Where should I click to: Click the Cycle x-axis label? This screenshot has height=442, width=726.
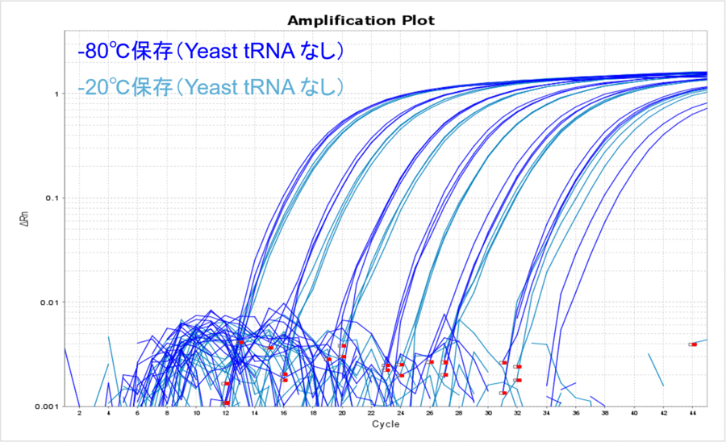384,424
